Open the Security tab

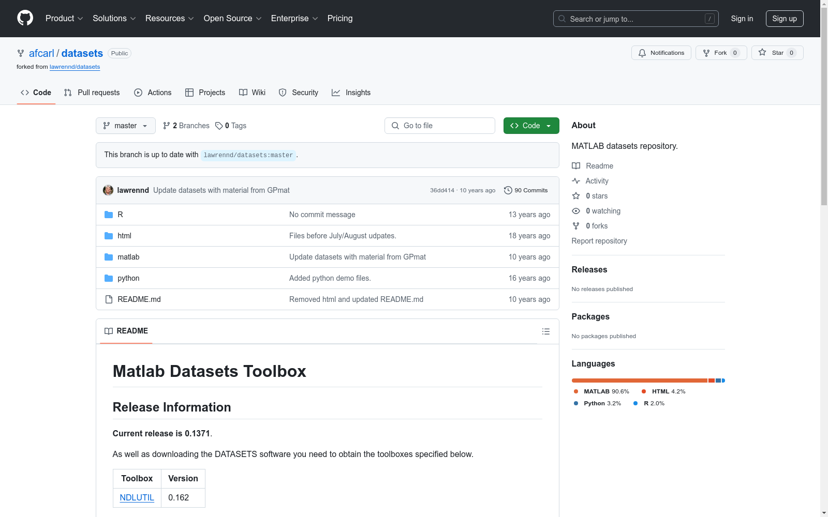click(299, 93)
